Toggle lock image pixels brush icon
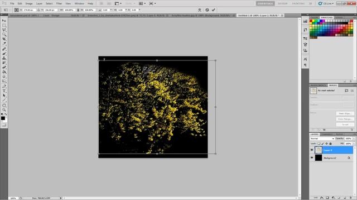Screen dimensions: 357x200 [322, 143]
